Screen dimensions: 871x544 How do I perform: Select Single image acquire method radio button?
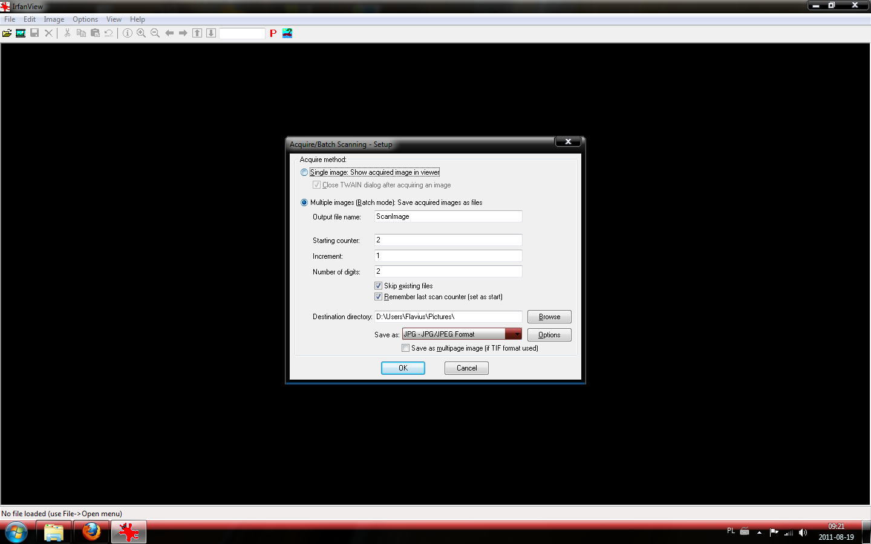(x=304, y=173)
